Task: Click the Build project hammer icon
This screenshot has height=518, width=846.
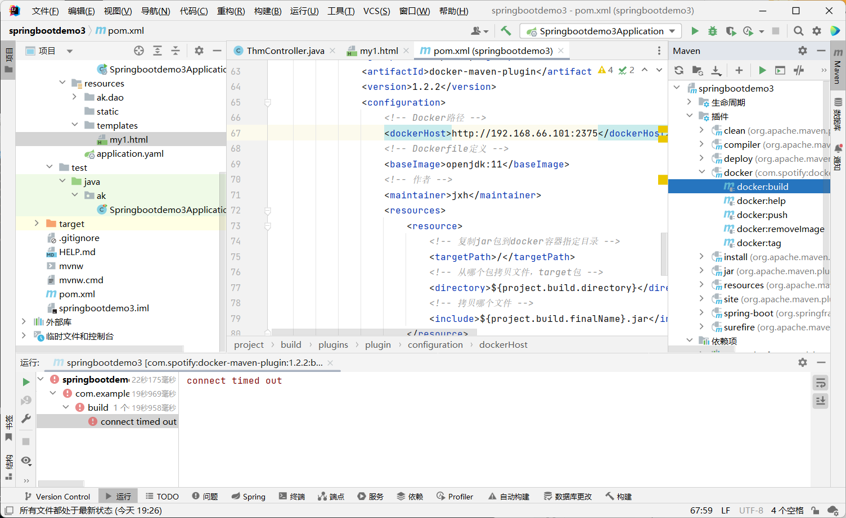Action: click(506, 31)
